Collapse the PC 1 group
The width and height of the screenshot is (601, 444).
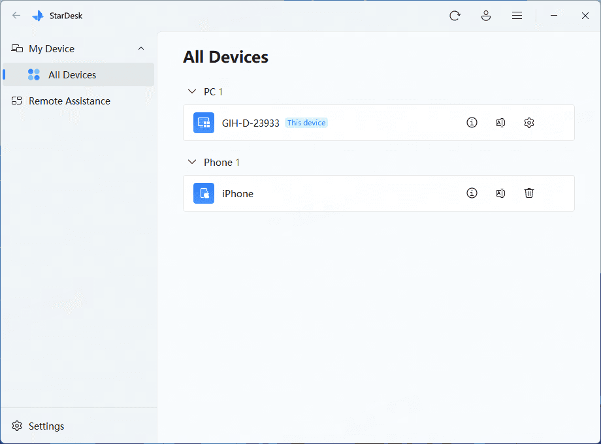coord(192,91)
